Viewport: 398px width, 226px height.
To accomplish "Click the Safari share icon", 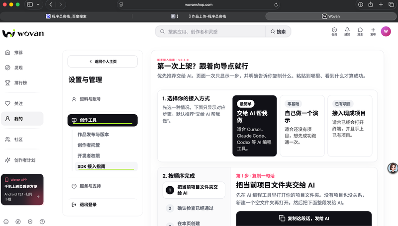I will (x=371, y=4).
